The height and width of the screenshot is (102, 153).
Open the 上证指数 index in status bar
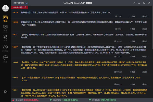[25, 100]
